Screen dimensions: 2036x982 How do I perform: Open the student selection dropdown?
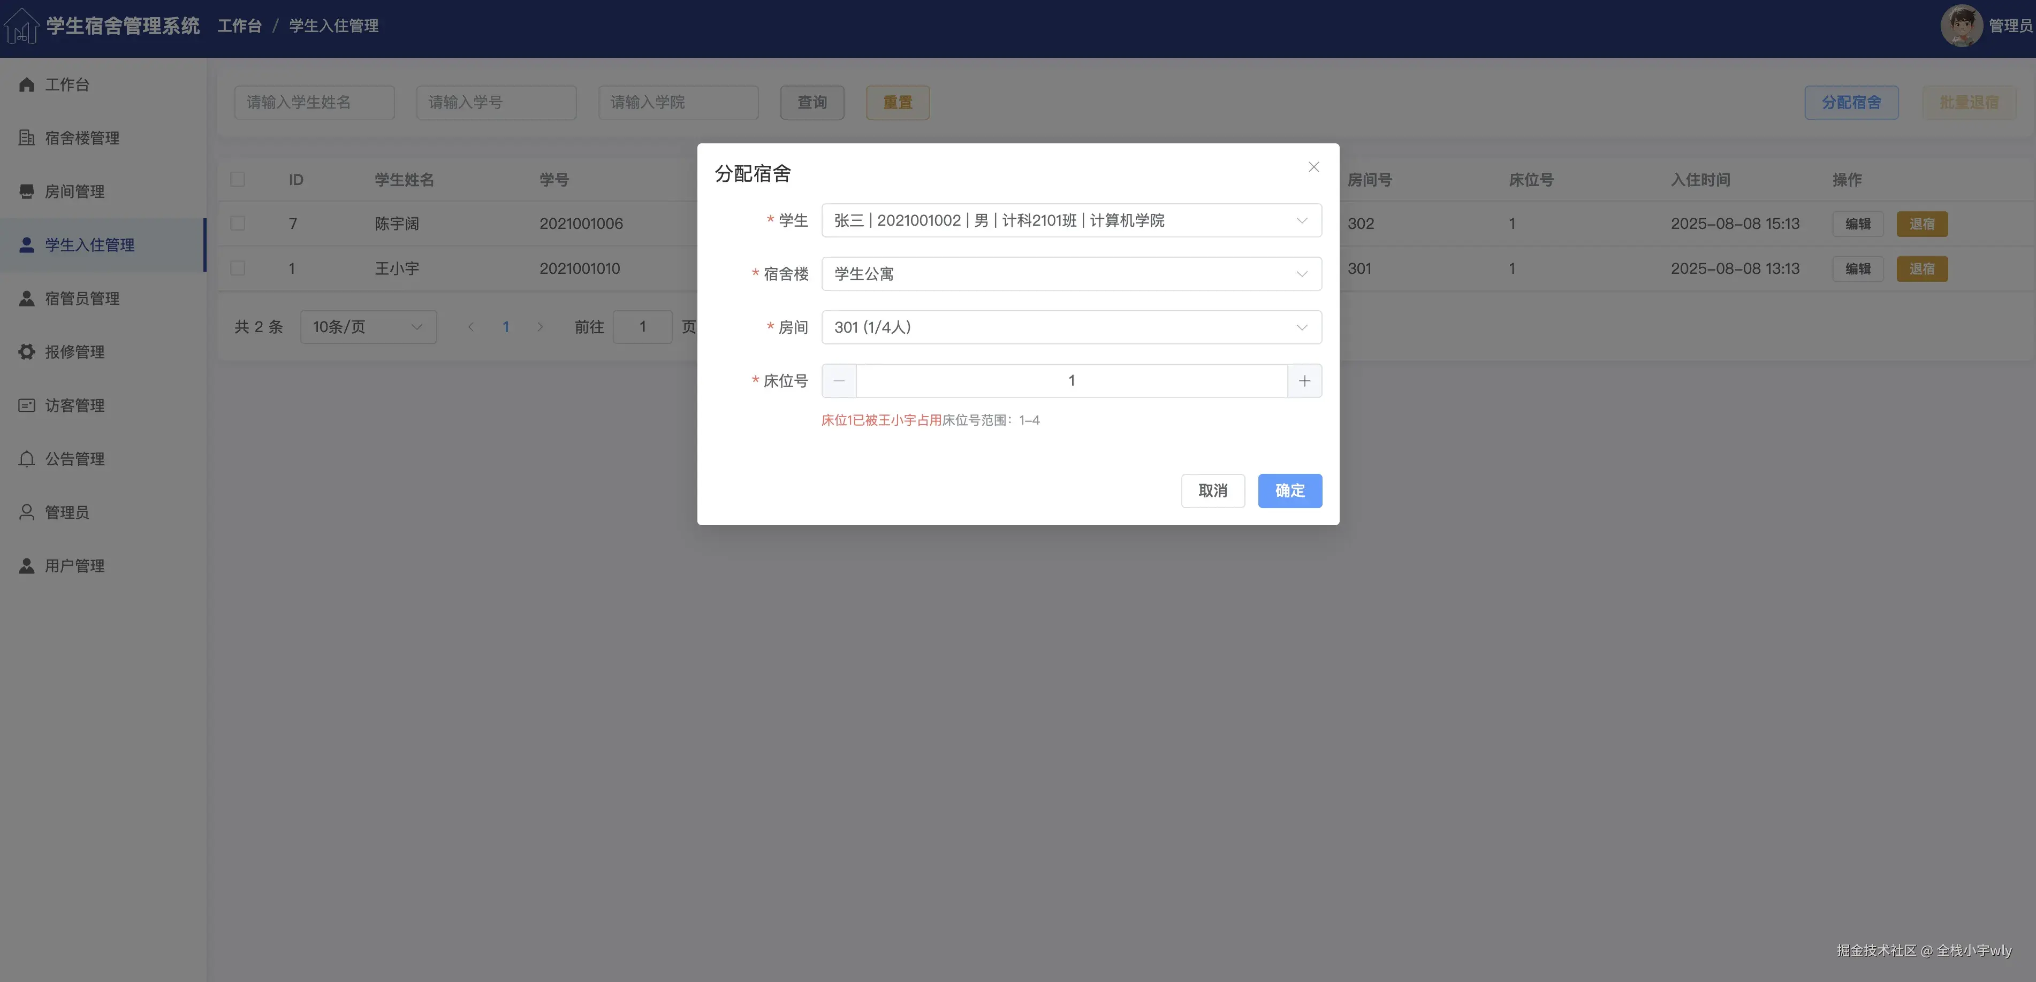point(1071,220)
